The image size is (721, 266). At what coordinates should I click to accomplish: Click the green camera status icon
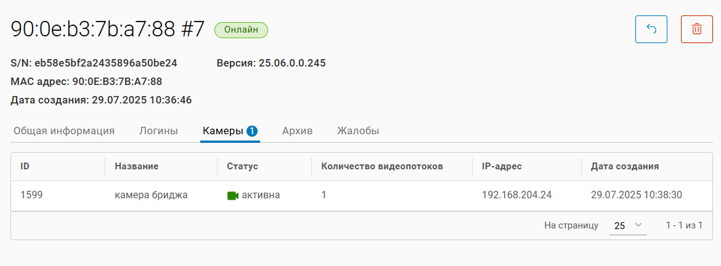[232, 196]
